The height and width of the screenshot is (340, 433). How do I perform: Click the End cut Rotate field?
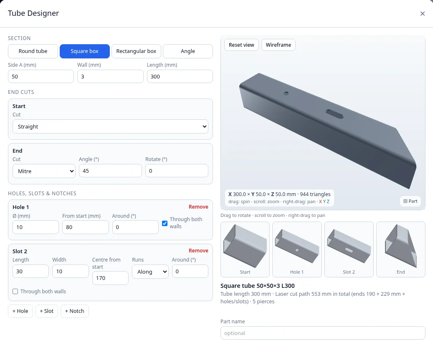(177, 171)
